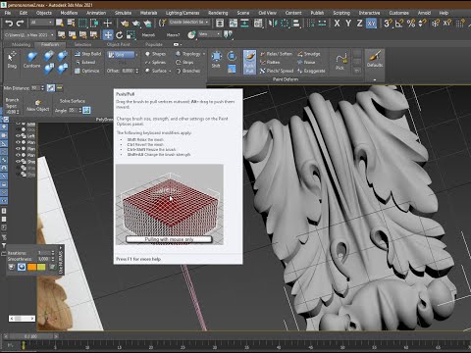Image resolution: width=471 pixels, height=353 pixels.
Task: Click the Macro7 button
Action: pos(173,35)
